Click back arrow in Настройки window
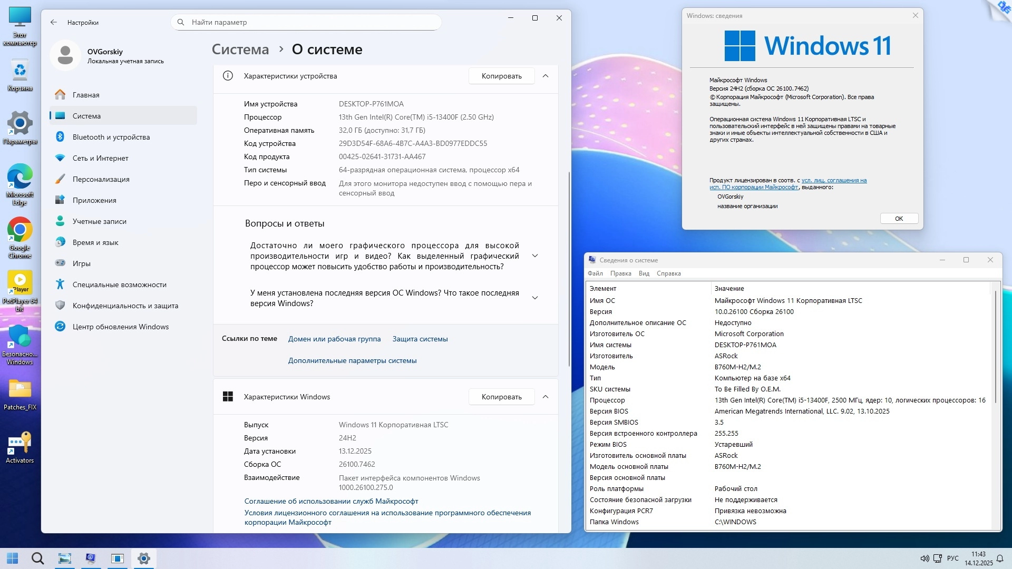 click(x=54, y=22)
